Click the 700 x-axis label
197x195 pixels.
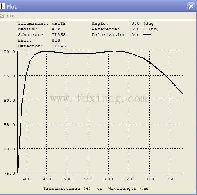(x=150, y=179)
